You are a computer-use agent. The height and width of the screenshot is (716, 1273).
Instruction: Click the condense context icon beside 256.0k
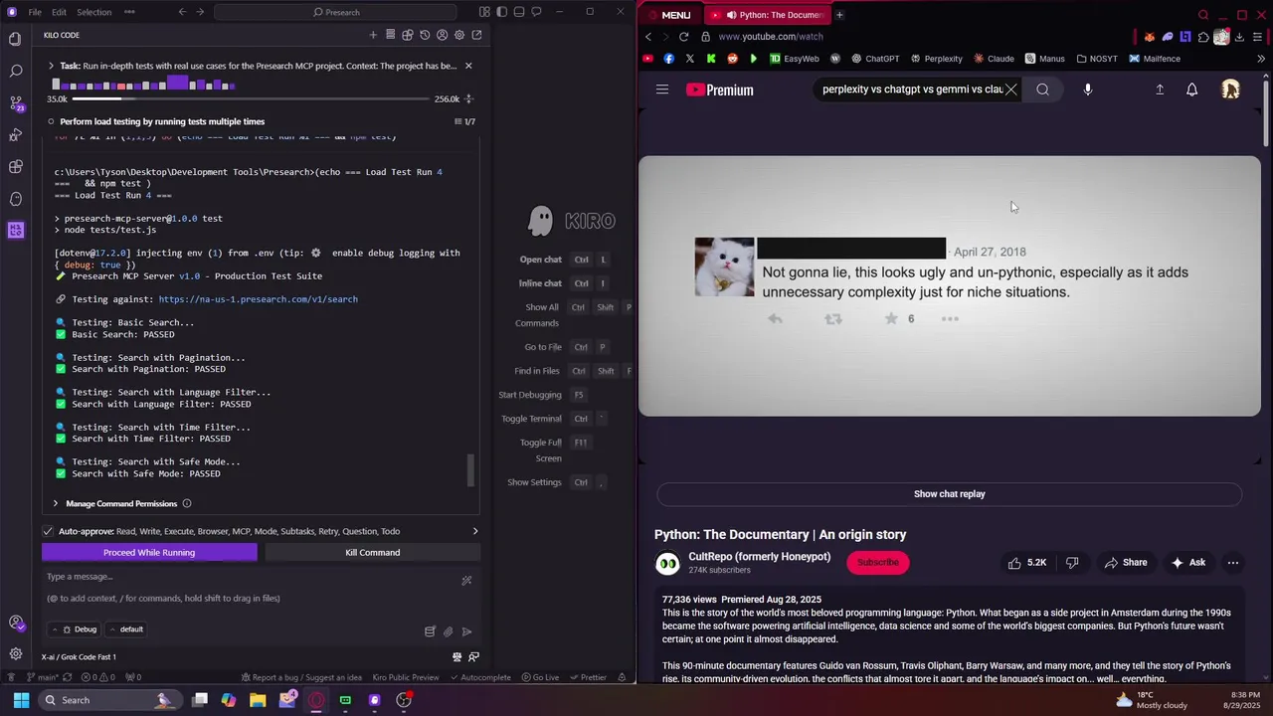[x=468, y=99]
